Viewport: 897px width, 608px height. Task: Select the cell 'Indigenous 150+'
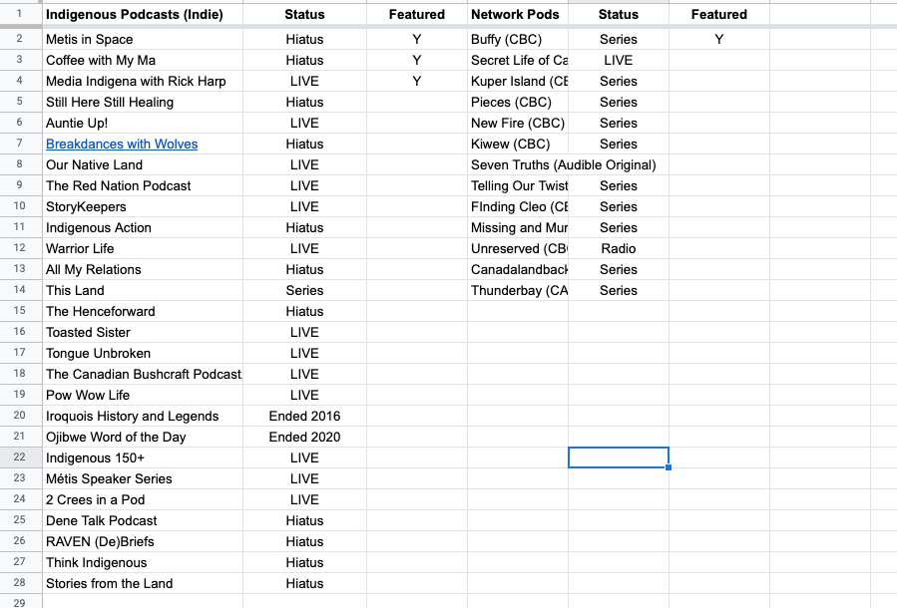143,457
